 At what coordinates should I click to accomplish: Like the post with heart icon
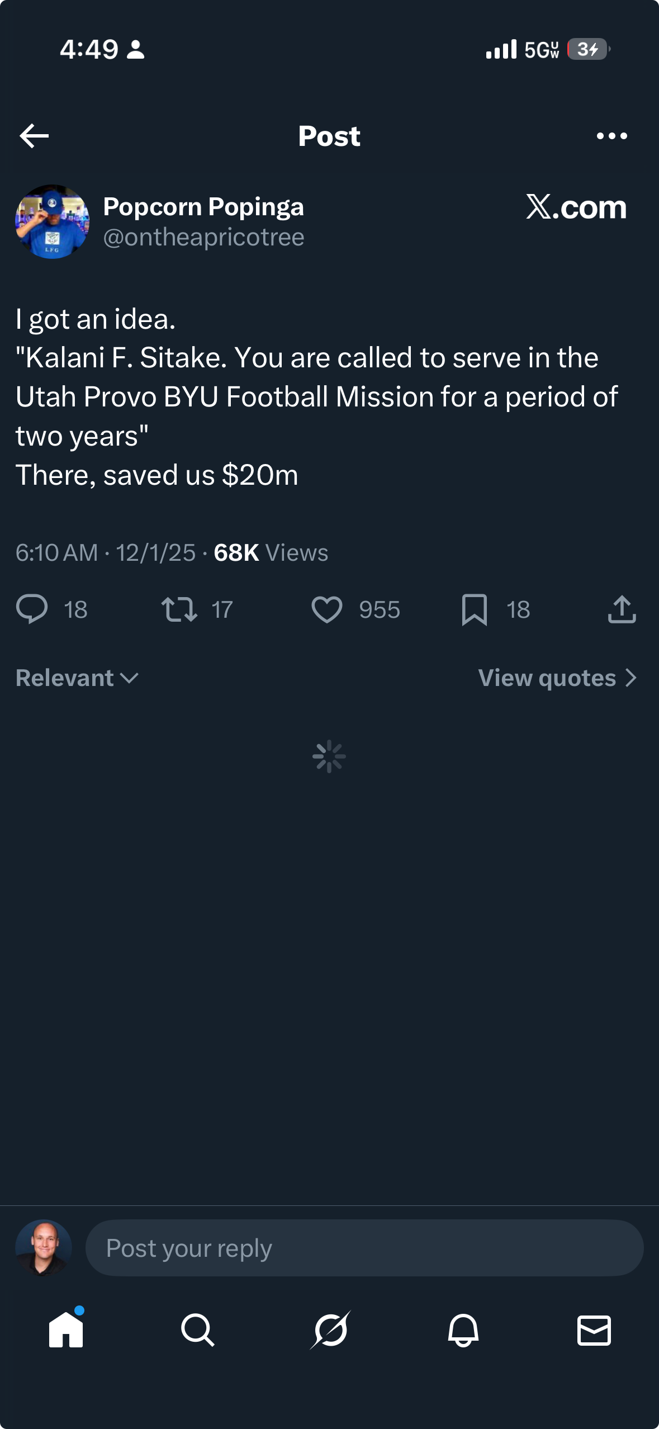(x=327, y=609)
